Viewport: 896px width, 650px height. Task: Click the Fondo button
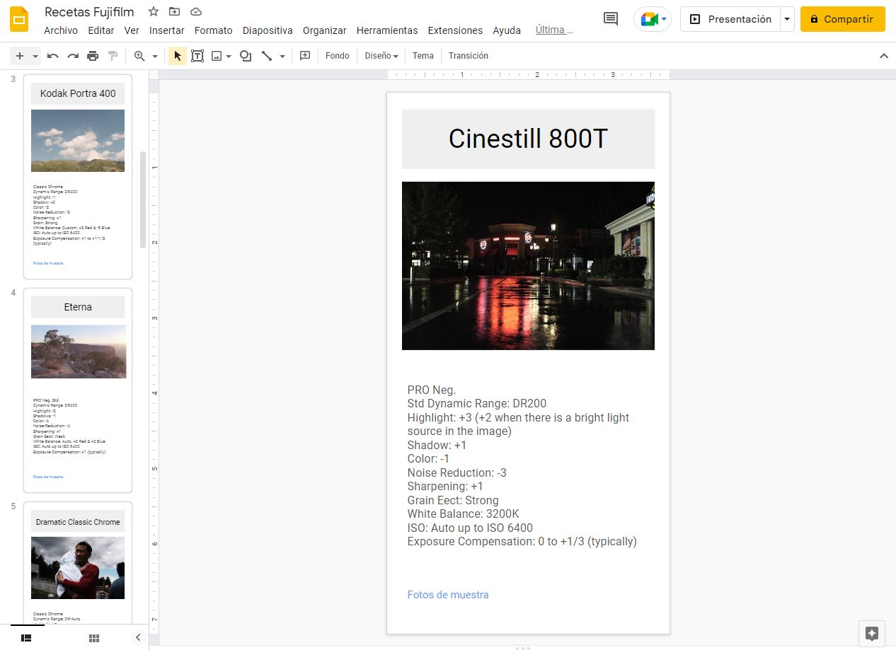coord(338,56)
